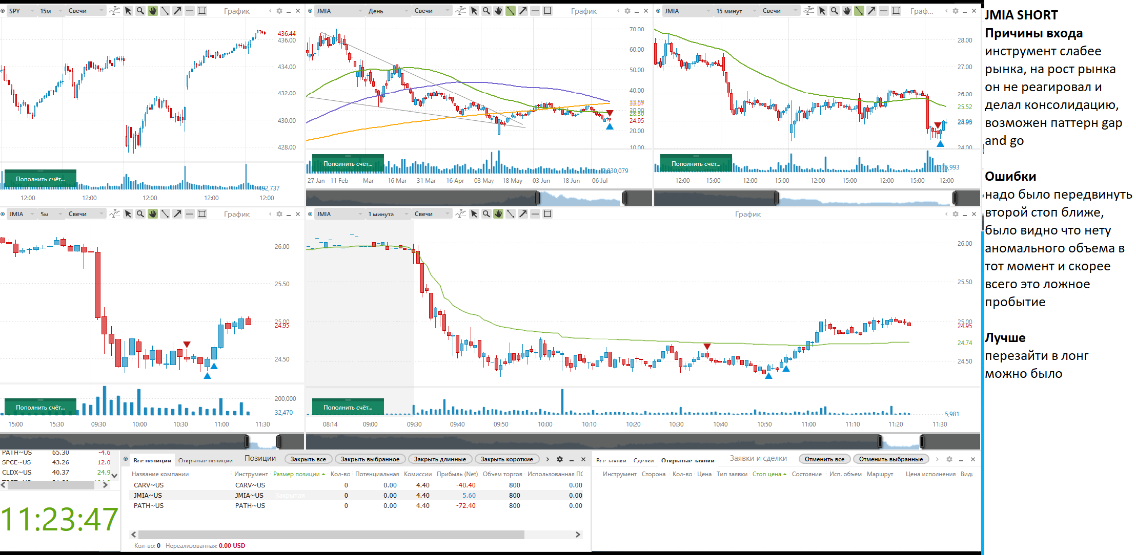Image resolution: width=1136 pixels, height=555 pixels.
Task: Toggle link radio button on JMIA daily chart
Action: coord(310,11)
